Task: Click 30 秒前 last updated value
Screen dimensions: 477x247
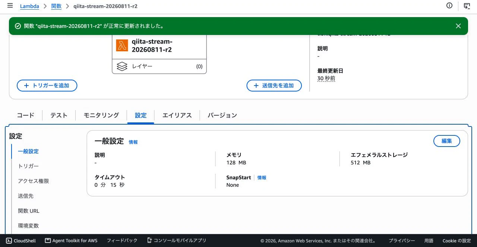Action: (x=326, y=78)
